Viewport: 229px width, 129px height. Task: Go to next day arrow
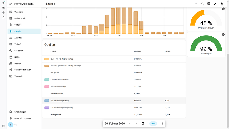136,124
